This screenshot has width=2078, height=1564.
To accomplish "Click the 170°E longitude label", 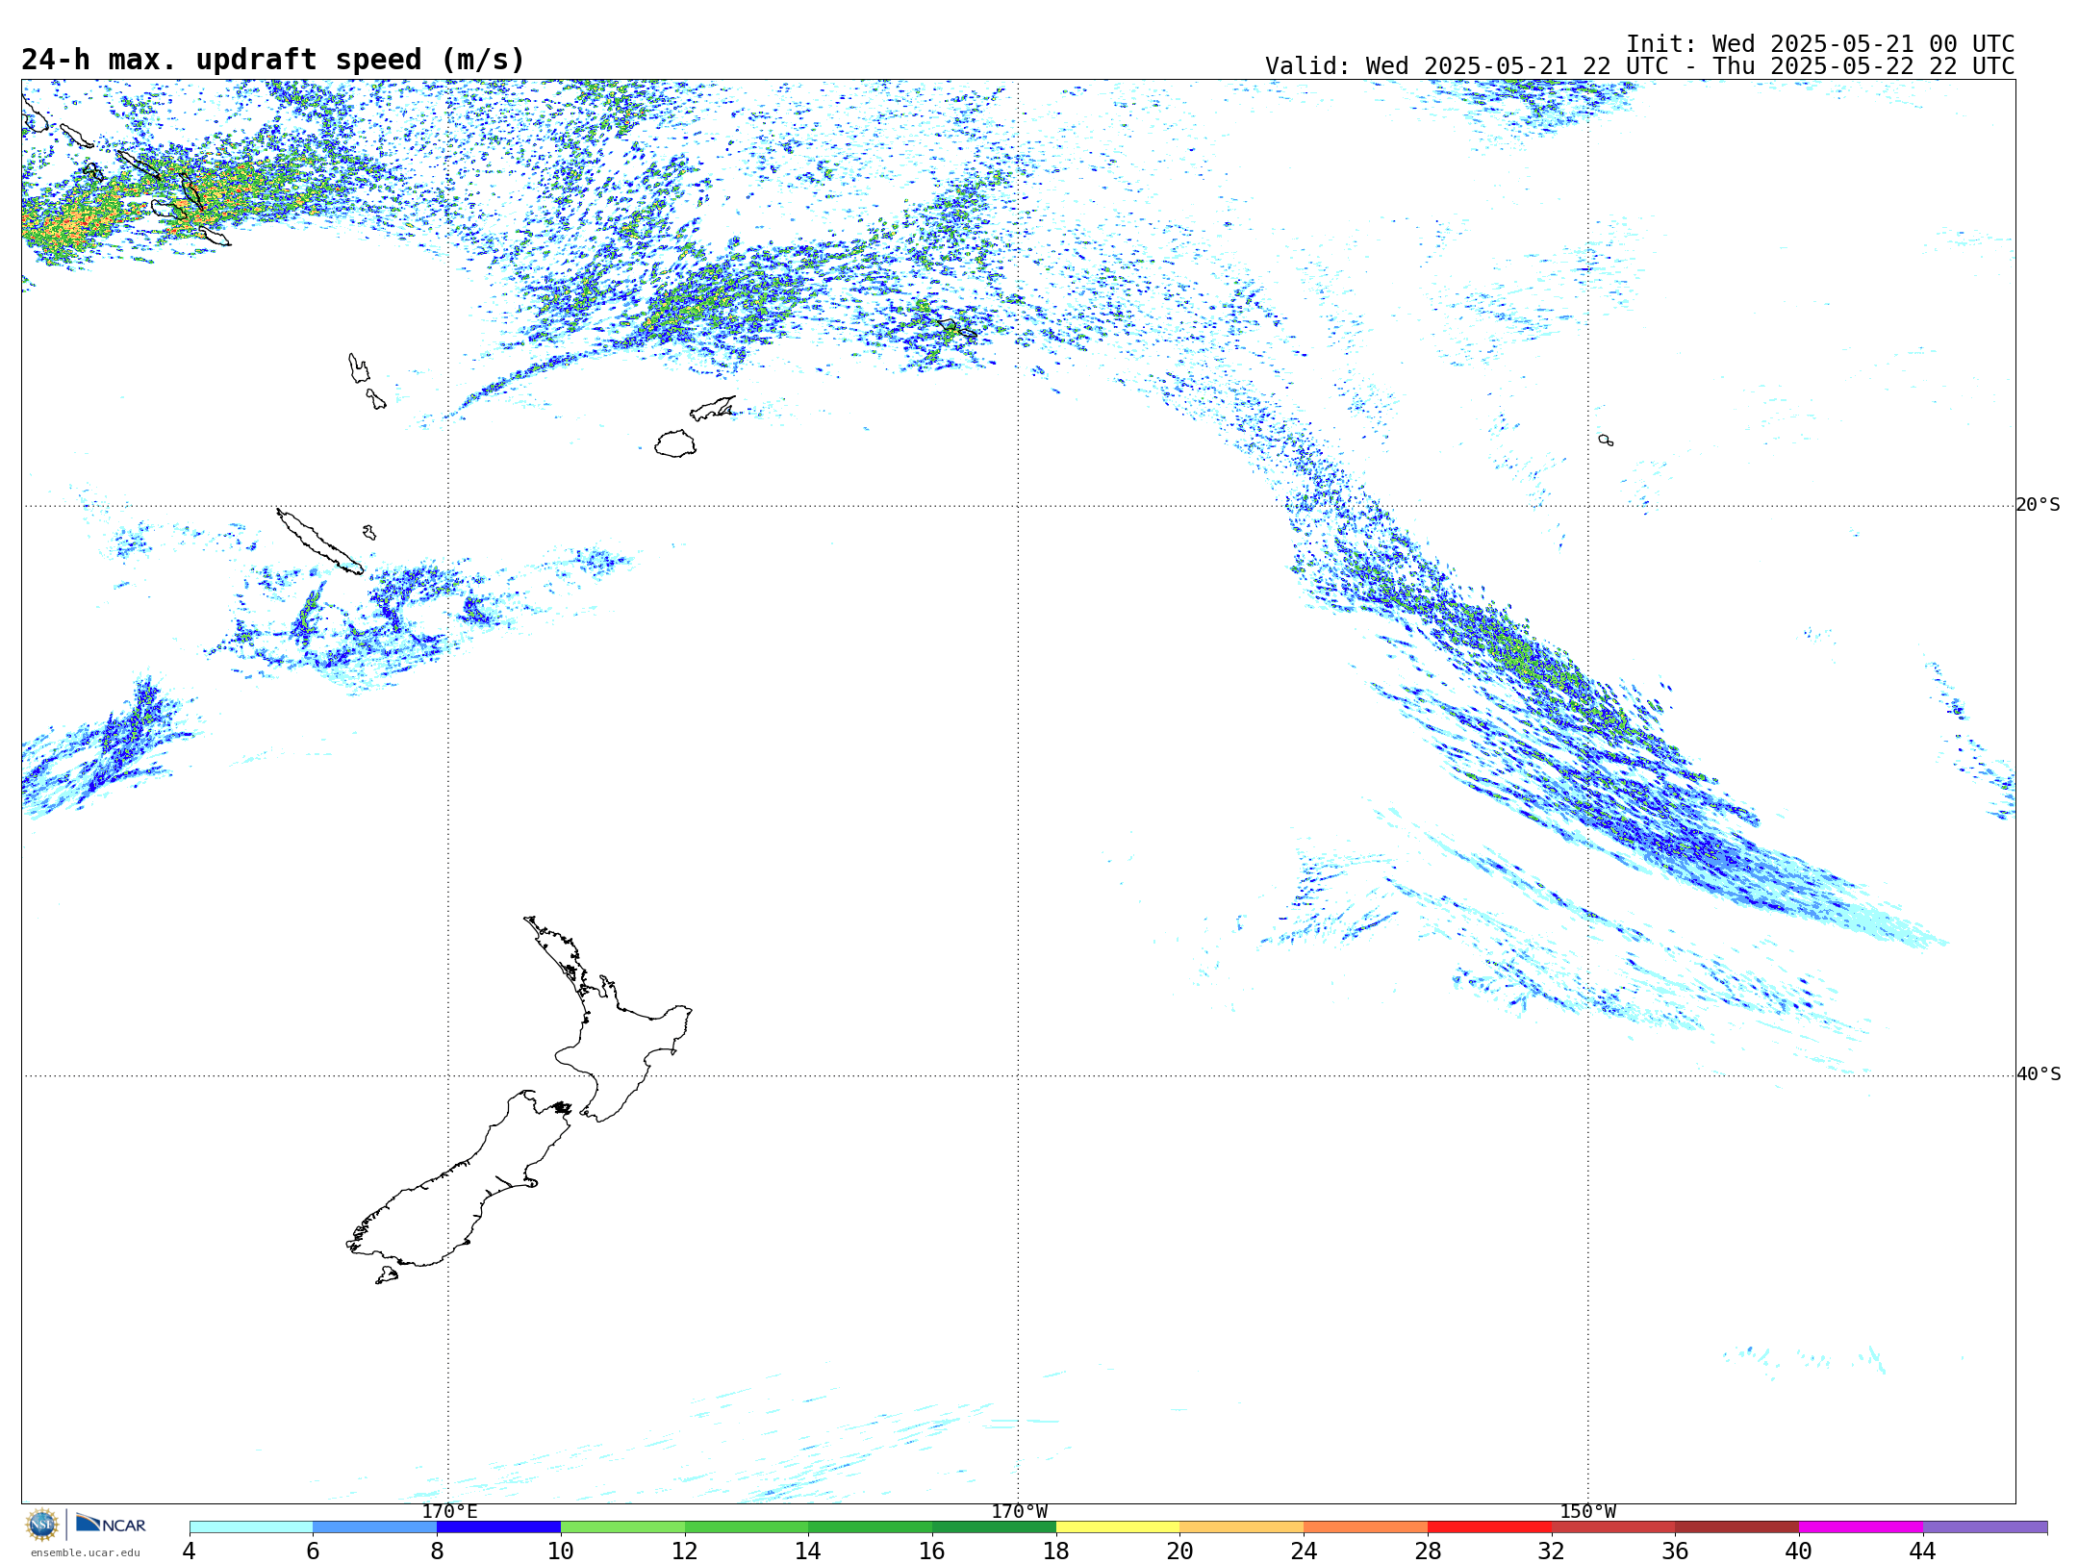I will point(449,1511).
